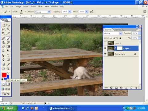
Task: Hide Layer 1 with its eye icon
Action: click(105, 48)
